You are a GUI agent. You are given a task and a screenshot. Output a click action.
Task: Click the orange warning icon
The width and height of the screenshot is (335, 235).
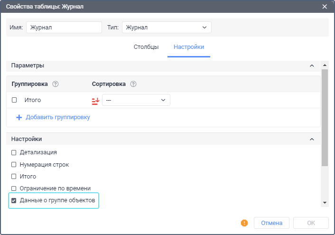coord(244,223)
